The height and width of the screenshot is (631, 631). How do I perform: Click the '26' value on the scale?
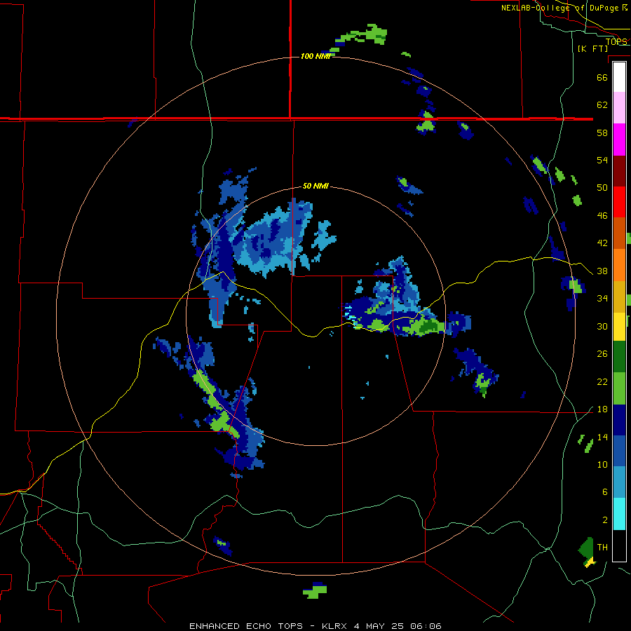[602, 354]
